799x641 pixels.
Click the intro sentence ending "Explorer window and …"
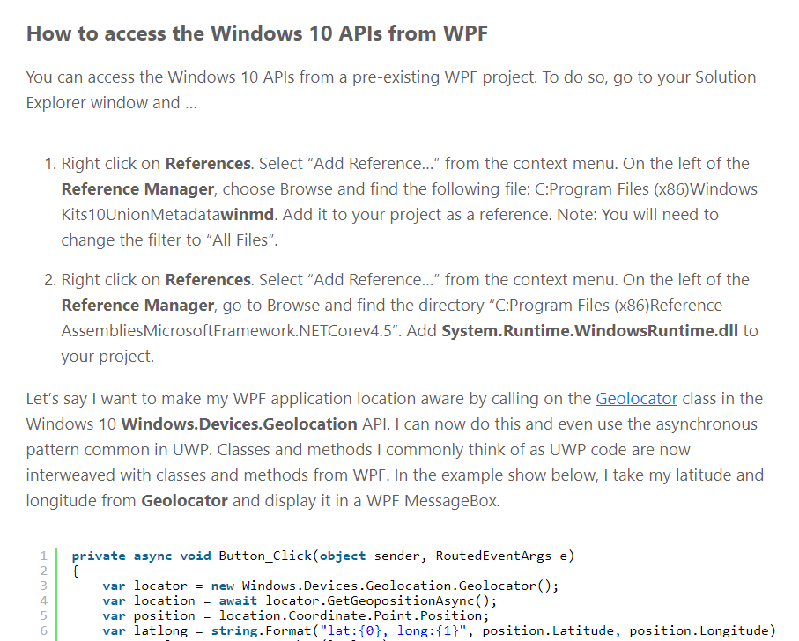click(x=391, y=90)
